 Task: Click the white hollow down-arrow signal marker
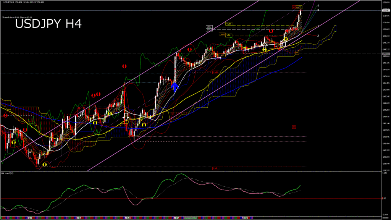[x=126, y=117]
